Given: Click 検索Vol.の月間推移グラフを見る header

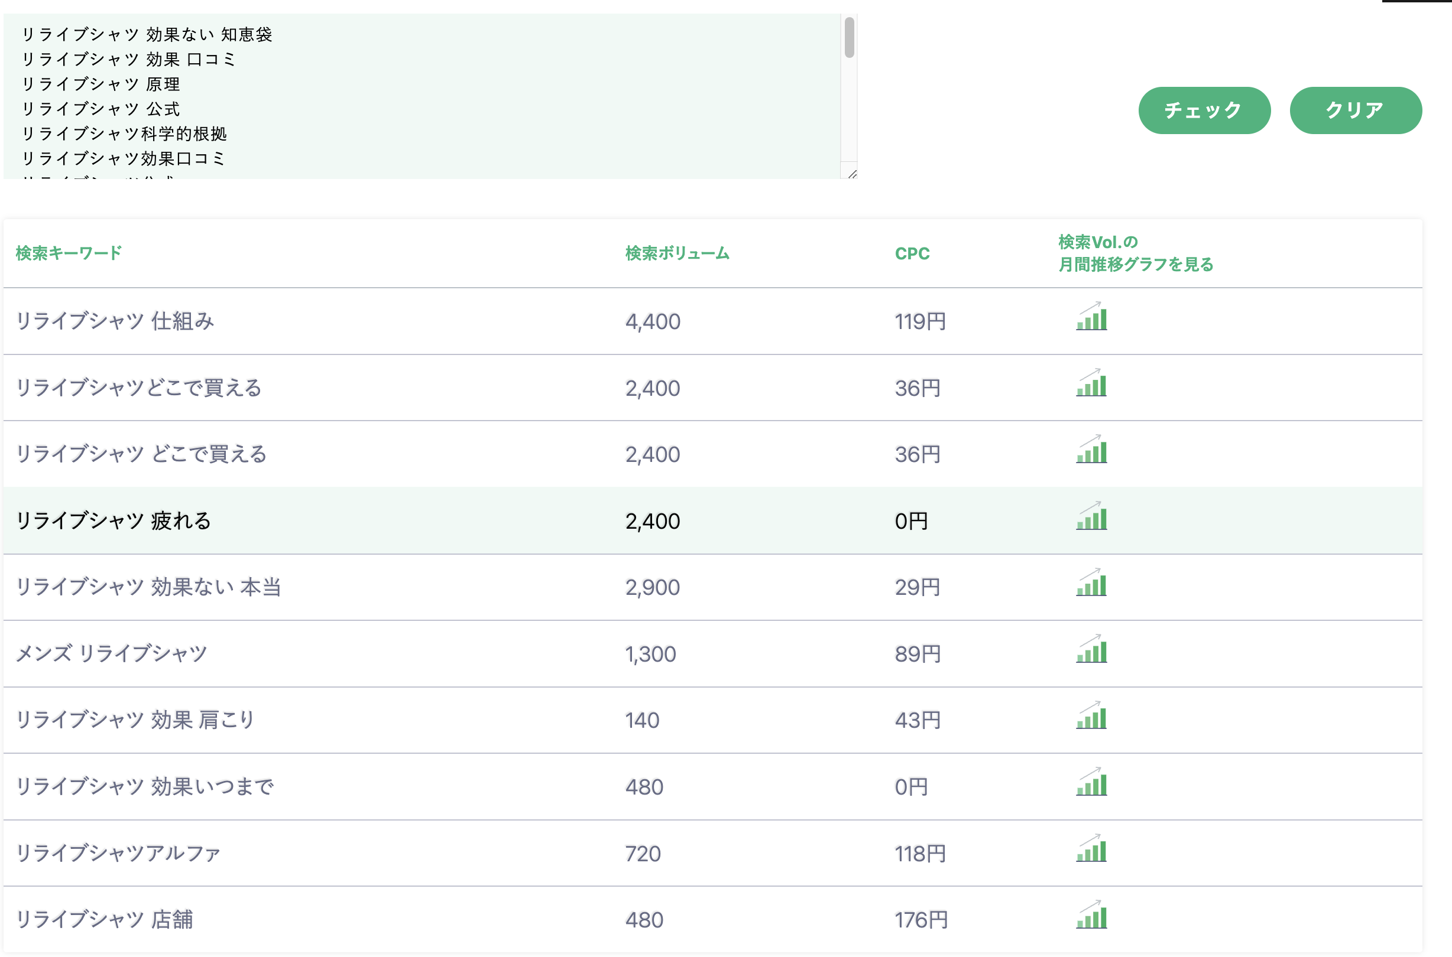Looking at the screenshot, I should (x=1135, y=253).
